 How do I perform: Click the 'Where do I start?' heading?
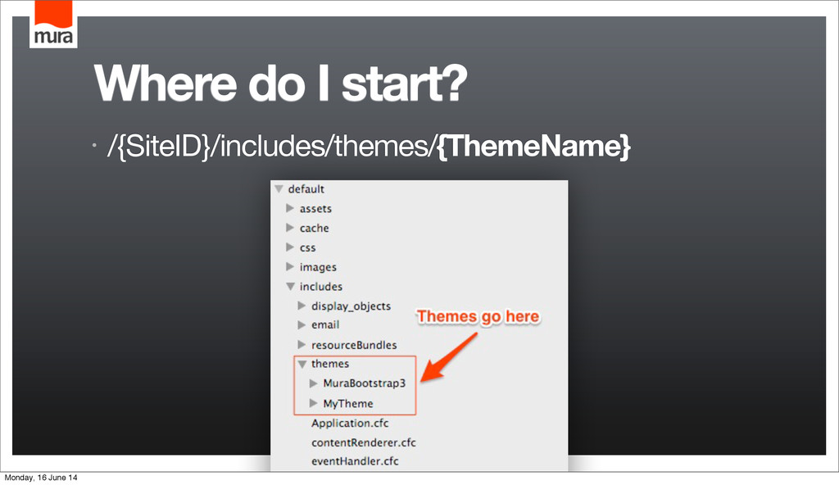(x=281, y=83)
